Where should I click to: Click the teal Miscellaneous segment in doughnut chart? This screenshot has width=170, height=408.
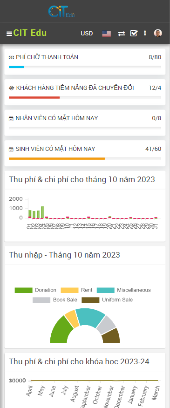[x=89, y=317]
